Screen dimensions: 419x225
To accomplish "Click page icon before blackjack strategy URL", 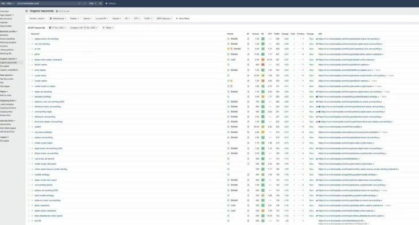I will [x=317, y=96].
